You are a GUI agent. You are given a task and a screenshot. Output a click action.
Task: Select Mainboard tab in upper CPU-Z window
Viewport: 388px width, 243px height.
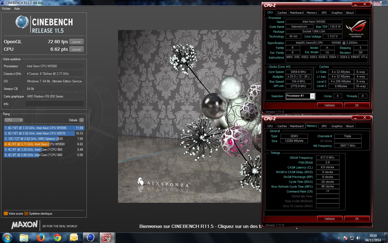(297, 13)
